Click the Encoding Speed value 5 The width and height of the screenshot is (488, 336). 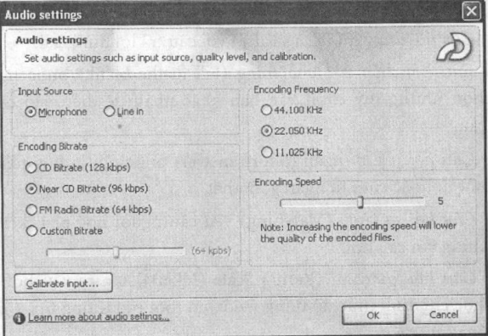pos(440,201)
